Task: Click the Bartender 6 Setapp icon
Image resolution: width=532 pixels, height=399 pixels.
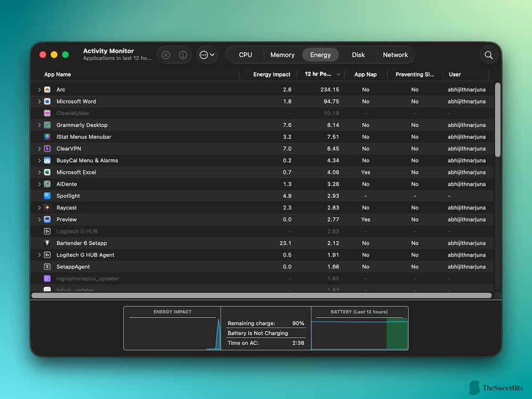Action: (x=47, y=243)
